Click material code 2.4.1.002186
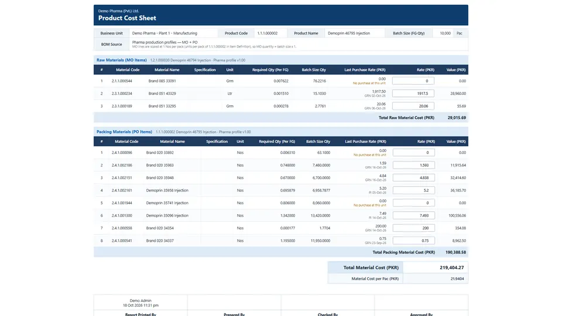This screenshot has width=562, height=316. pos(122,165)
